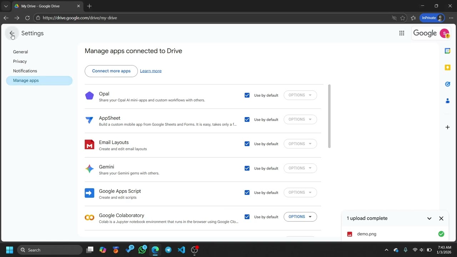Viewport: 457px width, 257px height.
Task: Open Contacts in the side panel
Action: pos(447,101)
